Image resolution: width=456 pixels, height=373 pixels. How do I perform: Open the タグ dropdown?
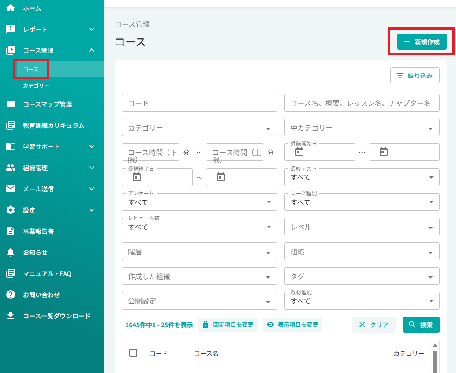click(362, 276)
